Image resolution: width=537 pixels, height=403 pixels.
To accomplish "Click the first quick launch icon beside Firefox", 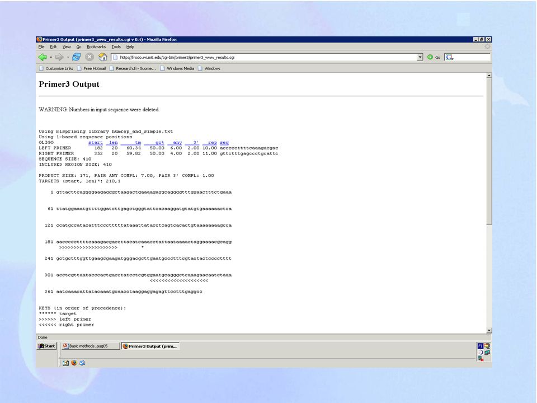I will click(66, 363).
